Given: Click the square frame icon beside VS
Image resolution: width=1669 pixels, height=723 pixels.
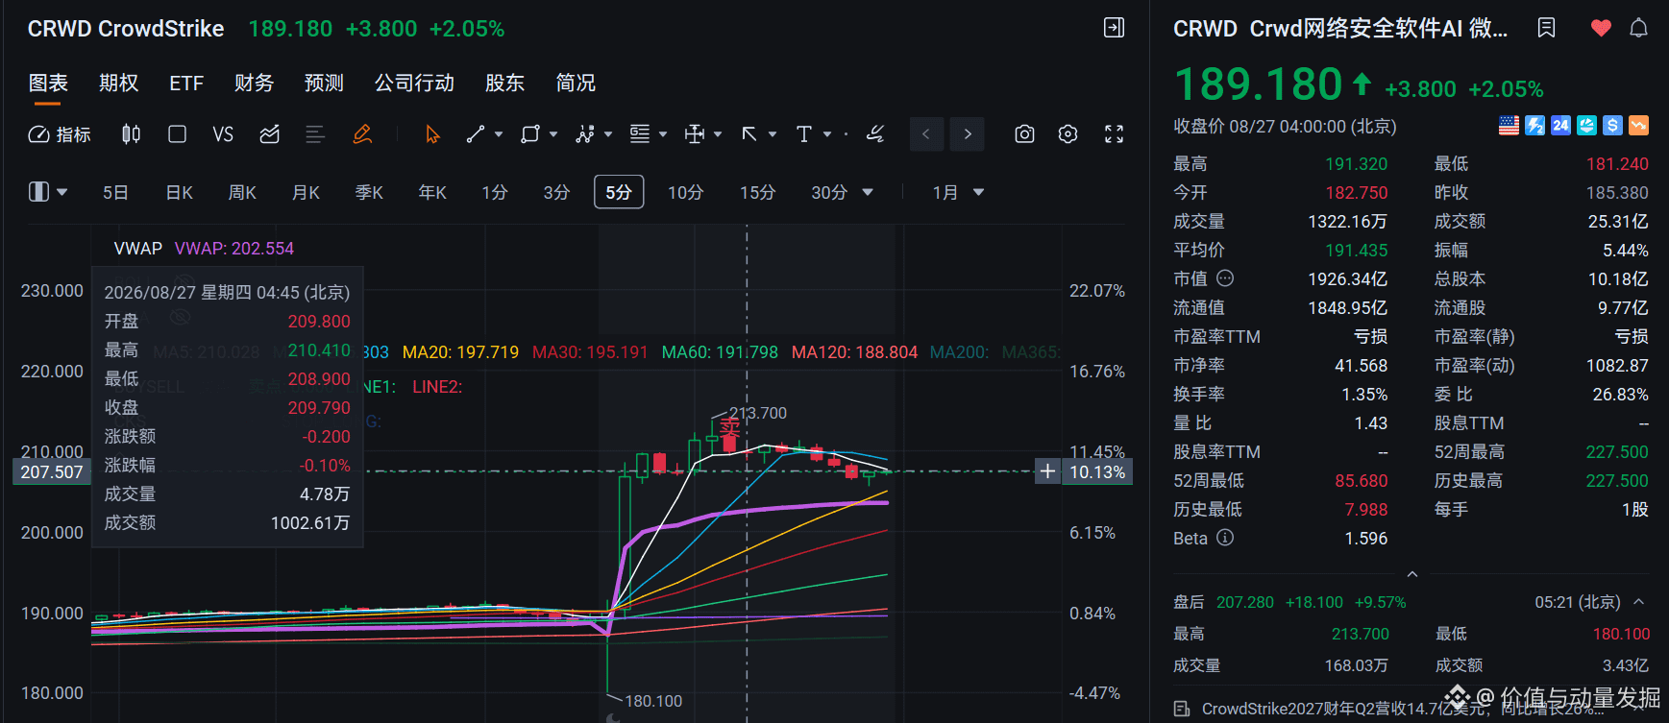Looking at the screenshot, I should [177, 134].
